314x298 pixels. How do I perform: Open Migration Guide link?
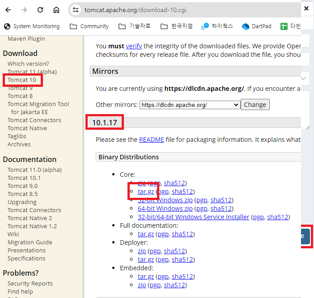tap(30, 243)
